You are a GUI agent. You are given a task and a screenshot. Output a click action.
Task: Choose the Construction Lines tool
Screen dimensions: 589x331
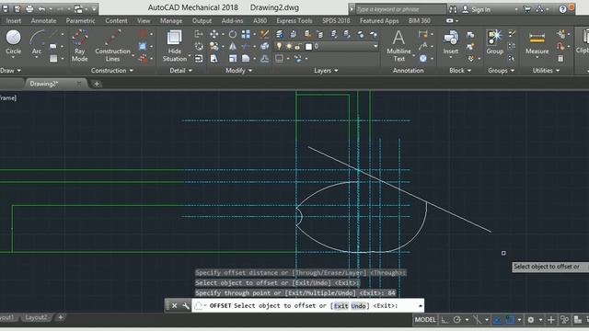point(112,46)
